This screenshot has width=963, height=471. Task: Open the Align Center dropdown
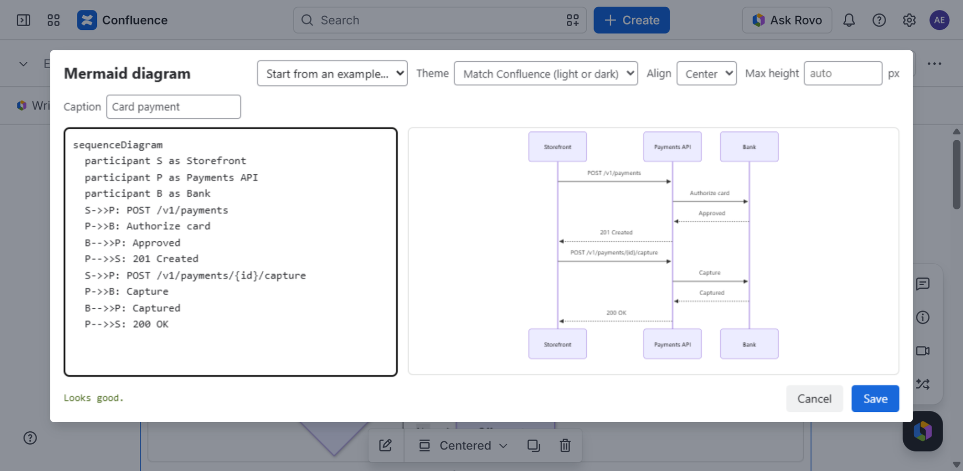707,73
